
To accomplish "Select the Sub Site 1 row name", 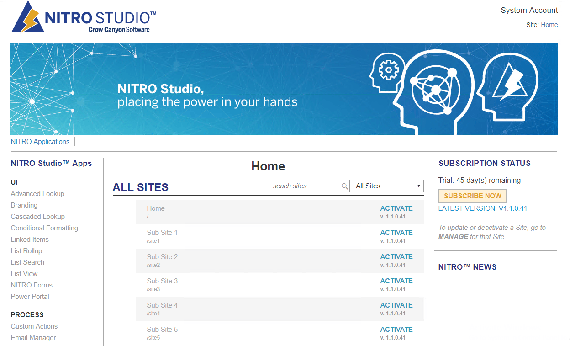I will tap(162, 233).
